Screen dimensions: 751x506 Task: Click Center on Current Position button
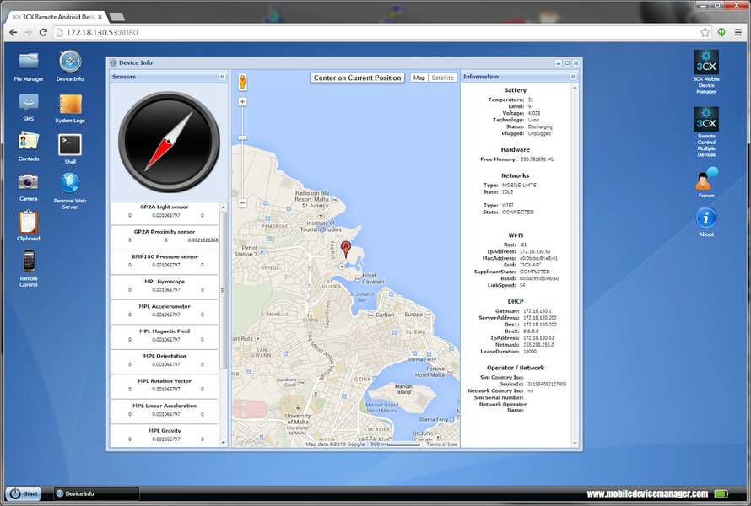click(357, 78)
